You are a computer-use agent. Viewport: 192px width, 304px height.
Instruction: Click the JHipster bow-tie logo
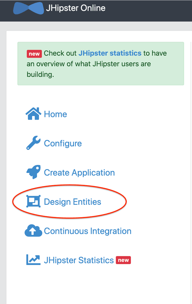[28, 8]
